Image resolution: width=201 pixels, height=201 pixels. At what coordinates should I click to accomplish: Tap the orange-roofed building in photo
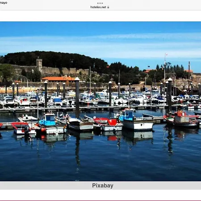tap(59, 80)
